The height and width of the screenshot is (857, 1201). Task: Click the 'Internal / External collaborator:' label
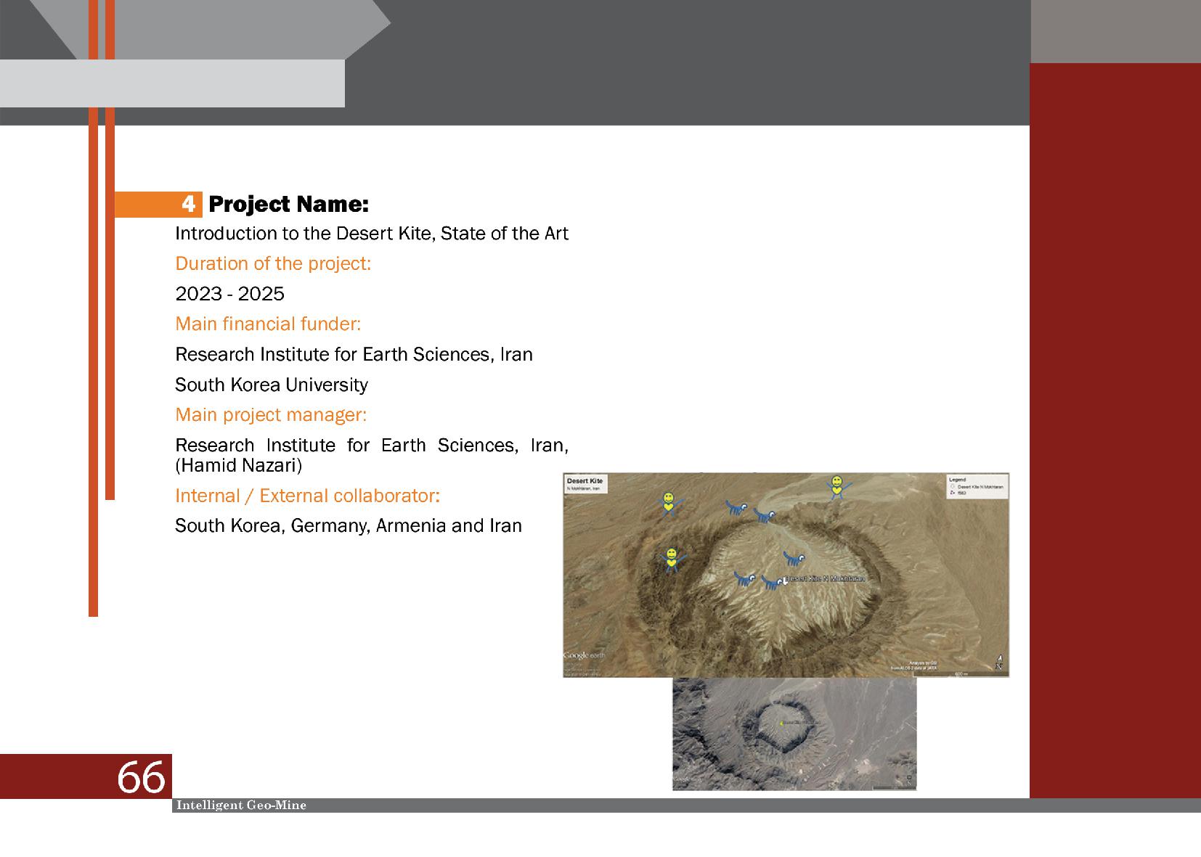click(x=307, y=496)
